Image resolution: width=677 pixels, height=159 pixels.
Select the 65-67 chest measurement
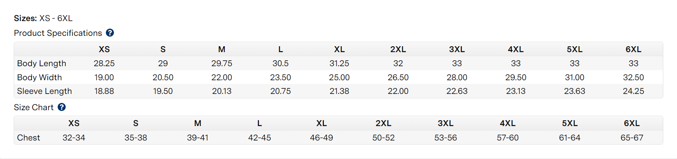632,138
